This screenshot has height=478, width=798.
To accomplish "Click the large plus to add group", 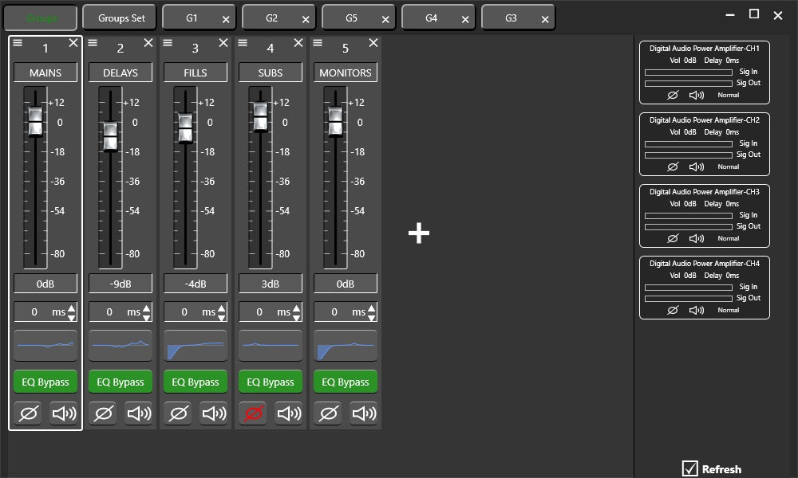I will tap(419, 233).
